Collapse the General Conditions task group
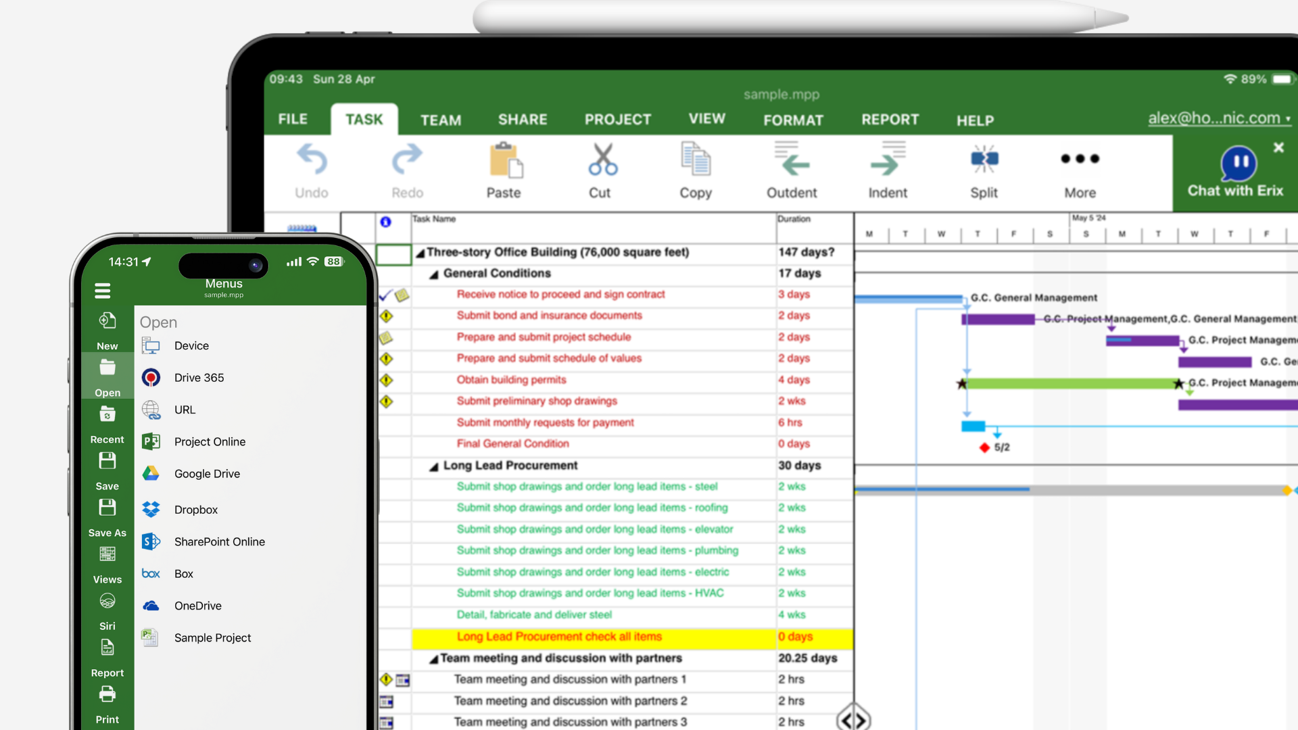This screenshot has width=1298, height=730. click(434, 273)
